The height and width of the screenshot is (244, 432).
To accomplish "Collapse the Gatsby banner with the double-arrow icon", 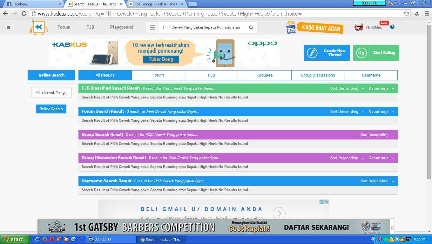I will [x=392, y=227].
